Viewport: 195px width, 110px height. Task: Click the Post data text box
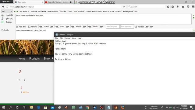[x=35, y=34]
